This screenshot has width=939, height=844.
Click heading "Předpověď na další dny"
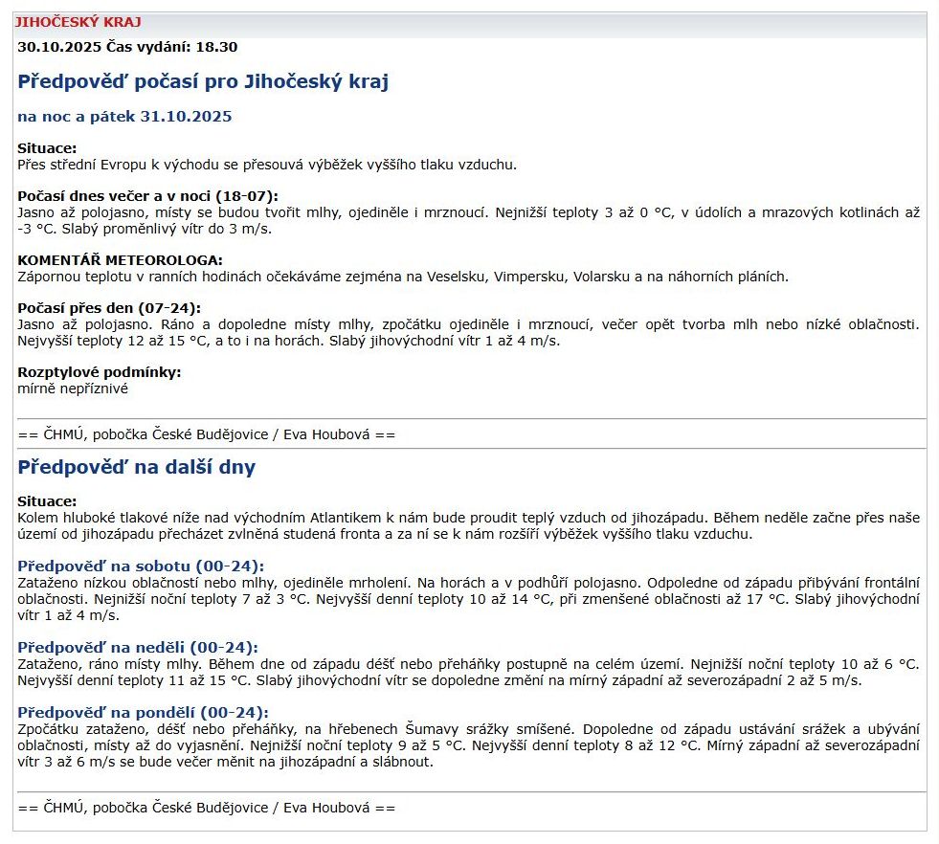tap(137, 468)
